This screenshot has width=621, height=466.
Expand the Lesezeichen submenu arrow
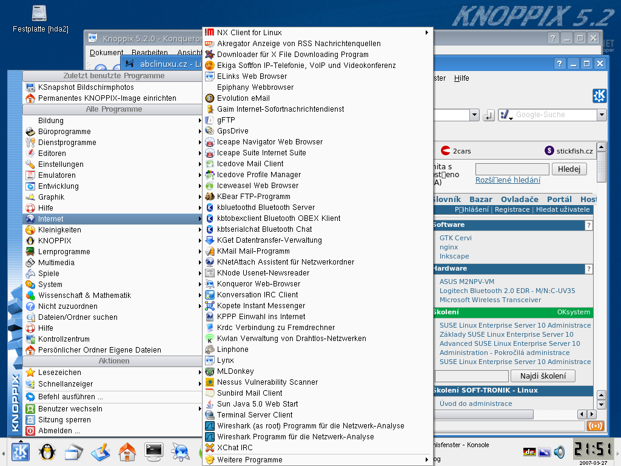200,373
